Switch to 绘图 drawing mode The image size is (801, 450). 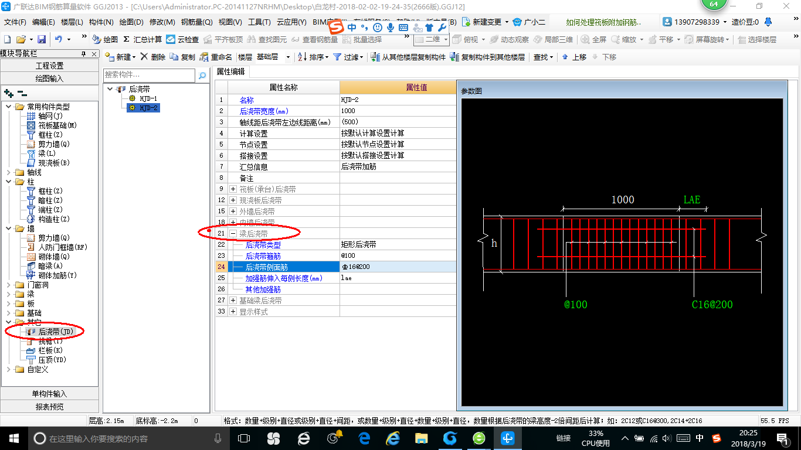(105, 39)
